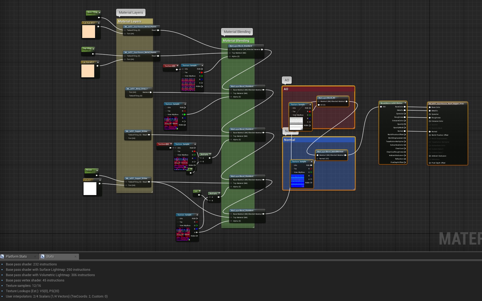Click the resize handle of the Material Layers comment box

152,192
